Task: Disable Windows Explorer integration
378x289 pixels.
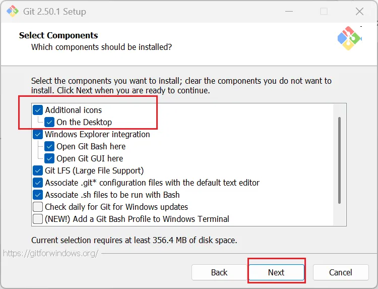Action: 38,134
